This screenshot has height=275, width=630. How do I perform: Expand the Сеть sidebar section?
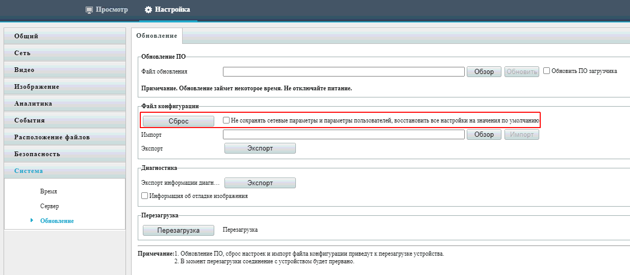click(64, 53)
